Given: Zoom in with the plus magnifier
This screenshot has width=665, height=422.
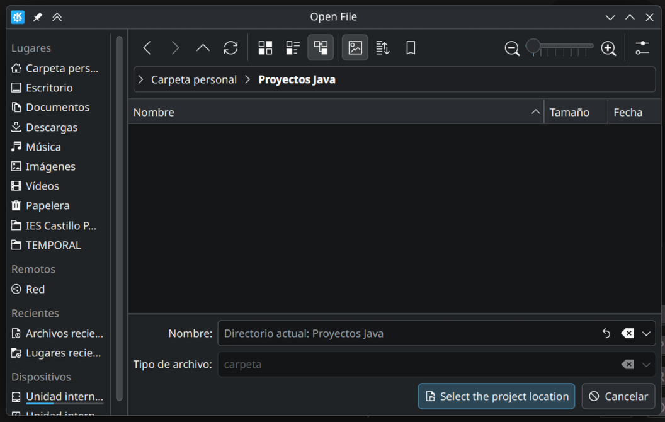Looking at the screenshot, I should (608, 48).
